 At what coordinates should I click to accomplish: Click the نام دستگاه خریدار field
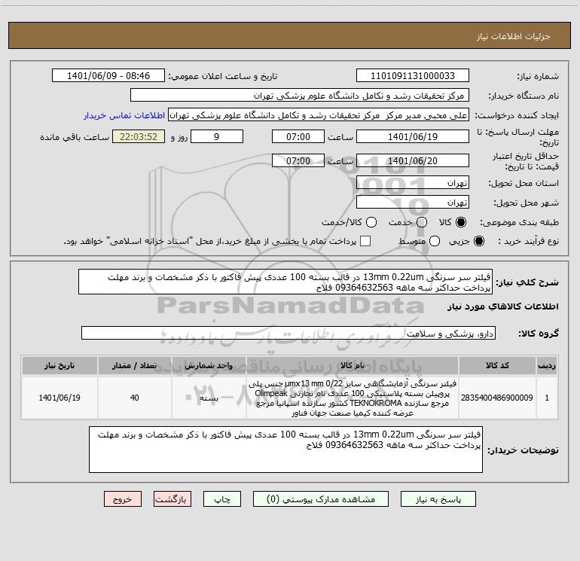pyautogui.click(x=300, y=96)
